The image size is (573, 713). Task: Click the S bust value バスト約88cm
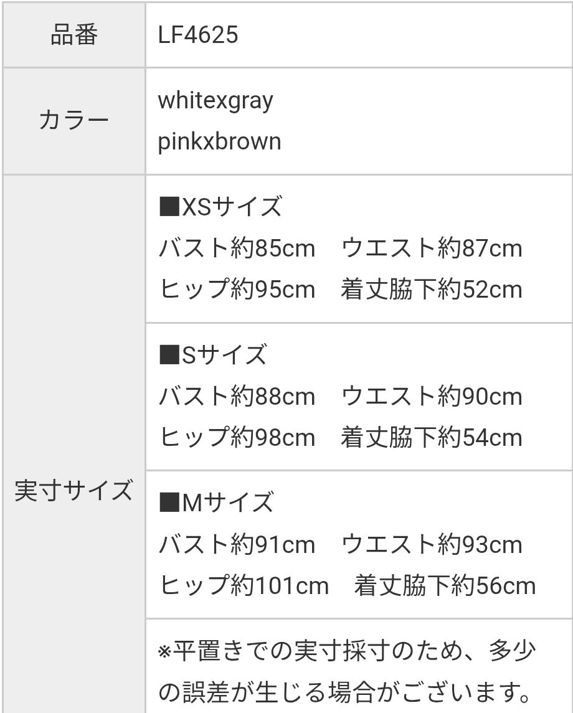pos(237,397)
